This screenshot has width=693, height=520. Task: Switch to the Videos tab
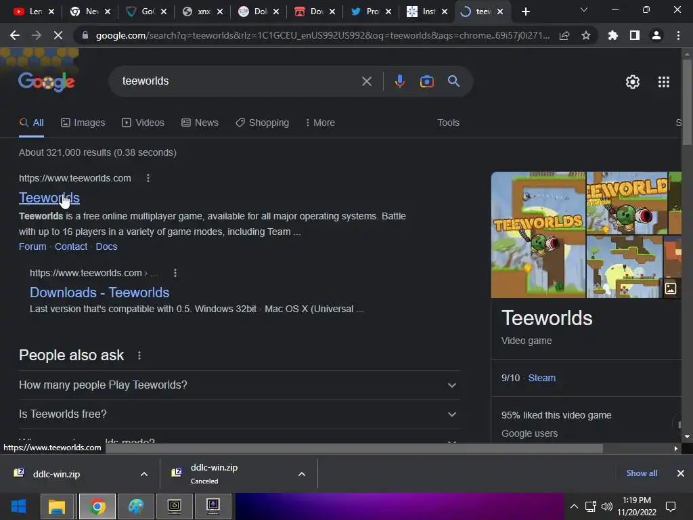click(x=143, y=123)
